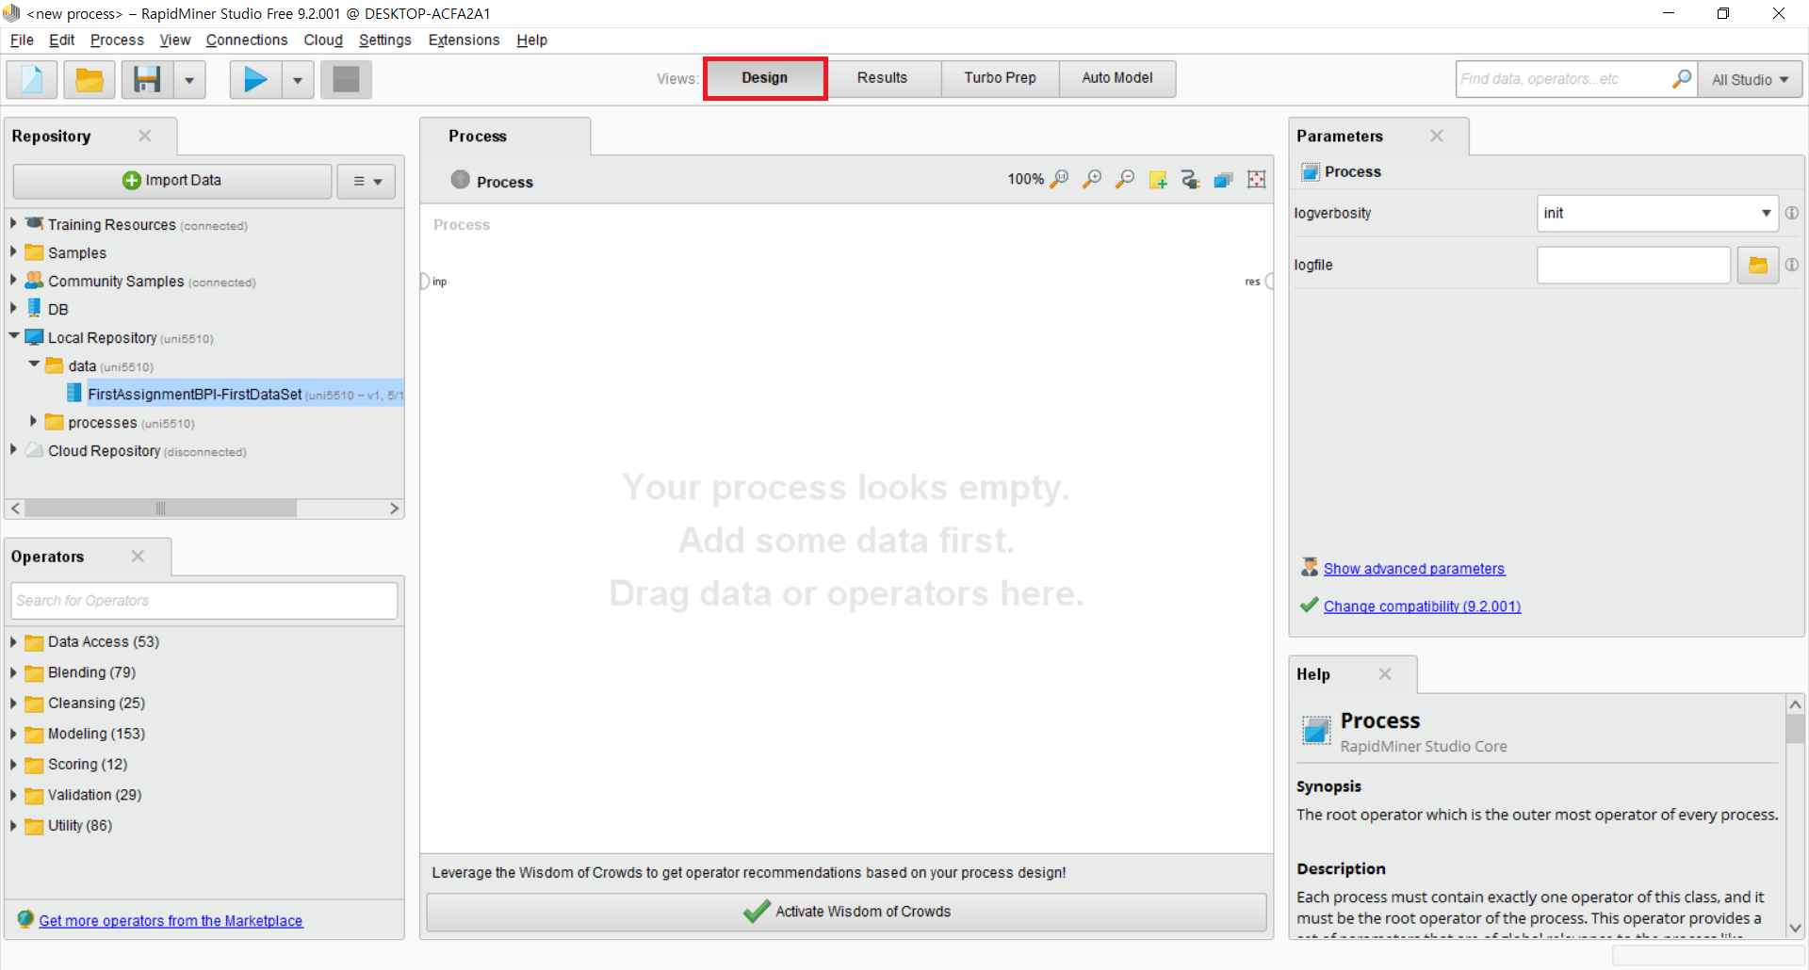Image resolution: width=1809 pixels, height=970 pixels.
Task: Add a note to the process
Action: 1158,179
